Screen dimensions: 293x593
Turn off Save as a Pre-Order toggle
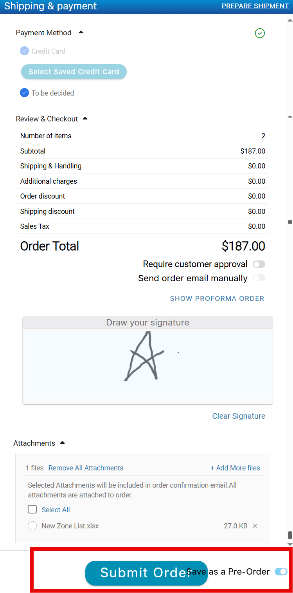(x=281, y=572)
